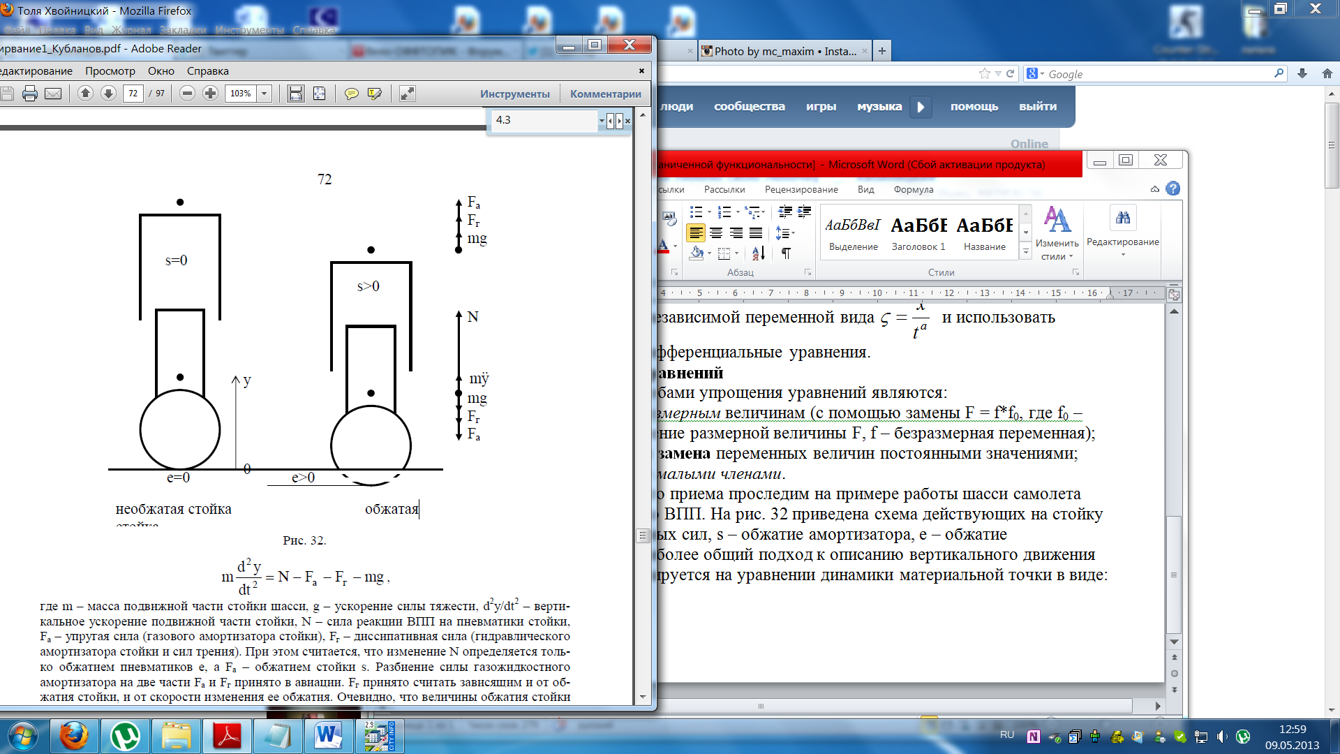The height and width of the screenshot is (754, 1340).
Task: Click the numbered list icon in Word
Action: point(724,212)
